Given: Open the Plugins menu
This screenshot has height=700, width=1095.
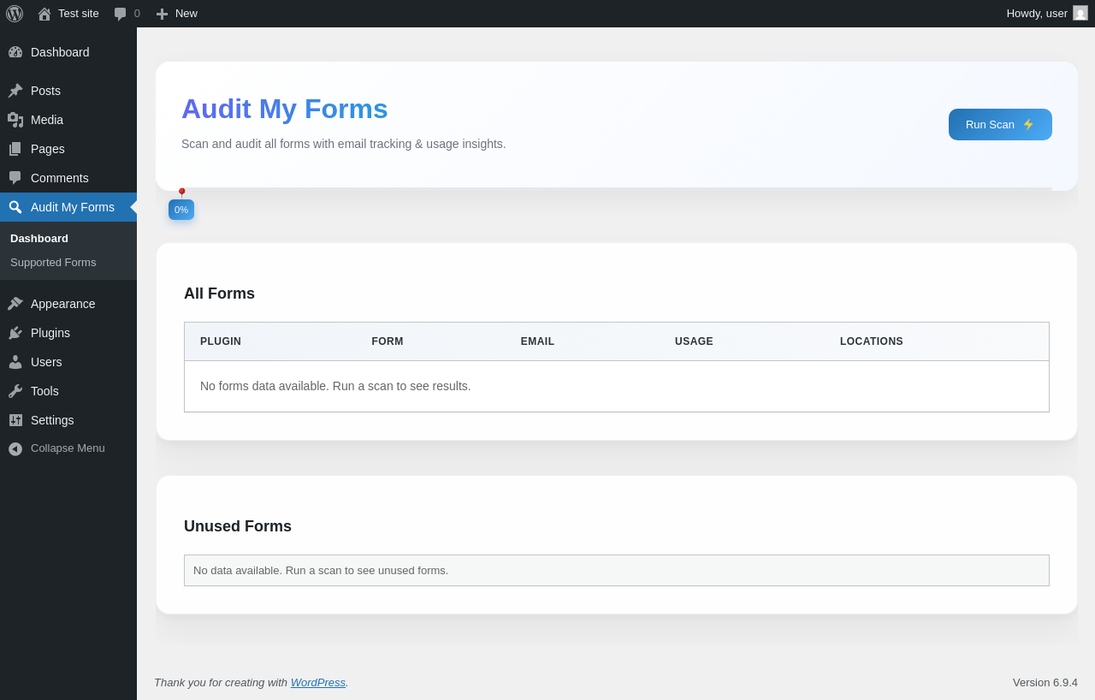Looking at the screenshot, I should tap(50, 333).
